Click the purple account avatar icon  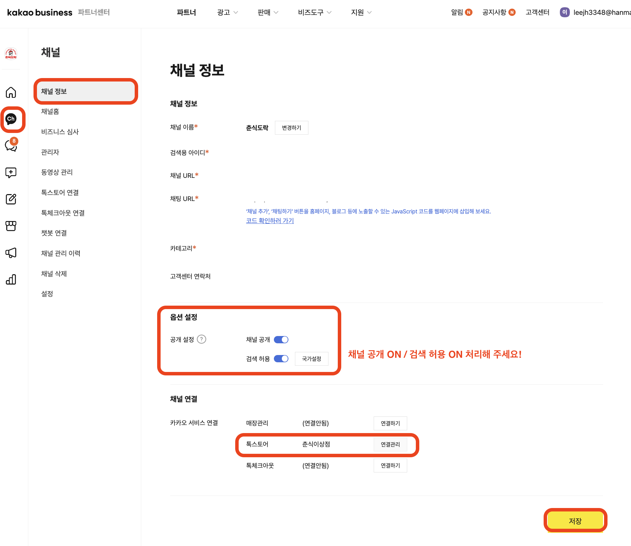point(565,12)
